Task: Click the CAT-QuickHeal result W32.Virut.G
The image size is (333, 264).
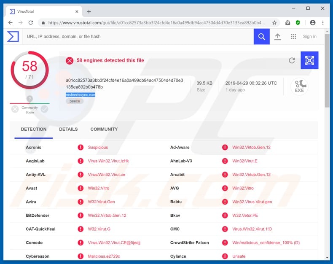Action: (99, 229)
